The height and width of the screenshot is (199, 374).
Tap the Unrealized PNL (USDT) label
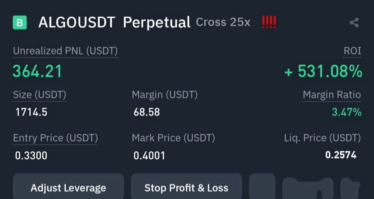65,51
